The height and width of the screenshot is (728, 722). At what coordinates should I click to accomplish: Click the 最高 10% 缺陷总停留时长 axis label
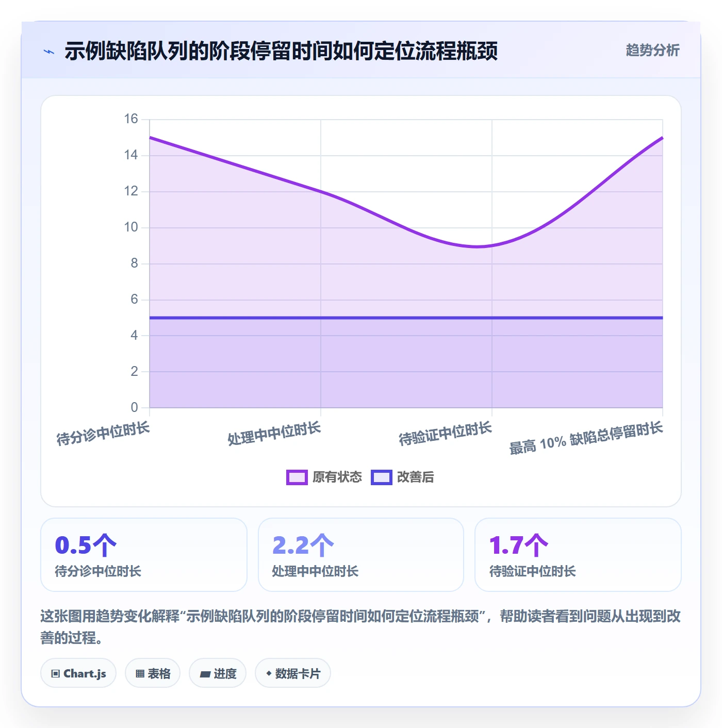(x=586, y=438)
